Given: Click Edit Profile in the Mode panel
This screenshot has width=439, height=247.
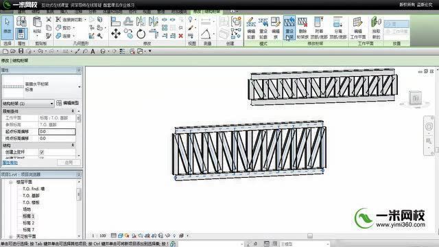Looking at the screenshot, I should 251,28.
